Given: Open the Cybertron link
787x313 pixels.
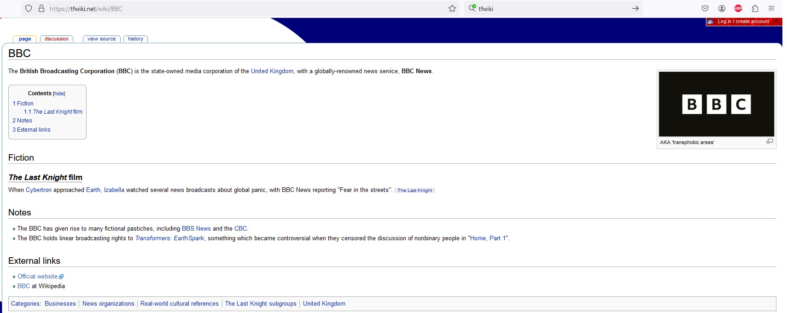Looking at the screenshot, I should [x=39, y=190].
